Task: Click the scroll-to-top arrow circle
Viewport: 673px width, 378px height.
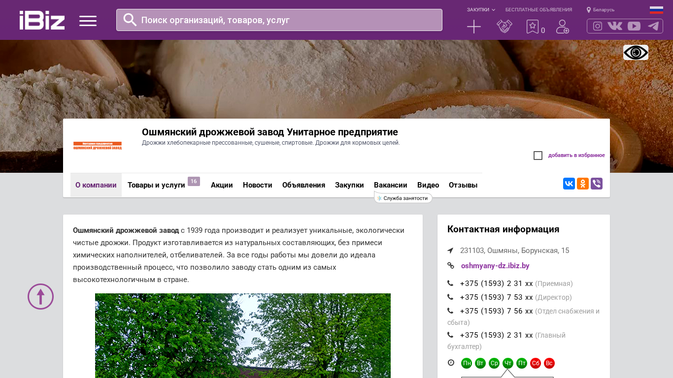Action: [x=40, y=296]
